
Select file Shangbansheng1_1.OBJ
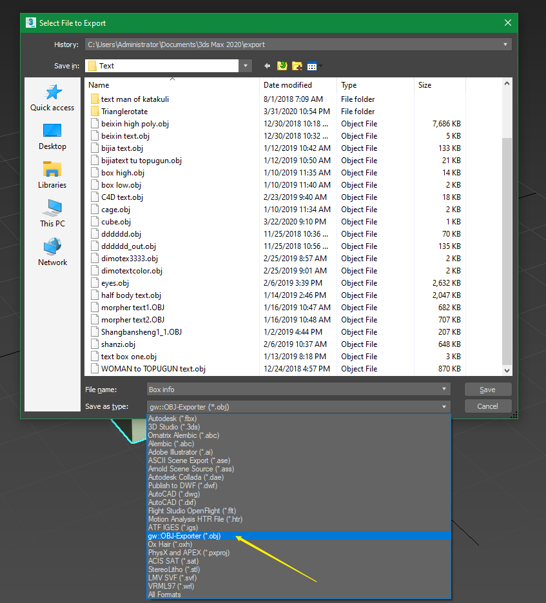(x=141, y=332)
